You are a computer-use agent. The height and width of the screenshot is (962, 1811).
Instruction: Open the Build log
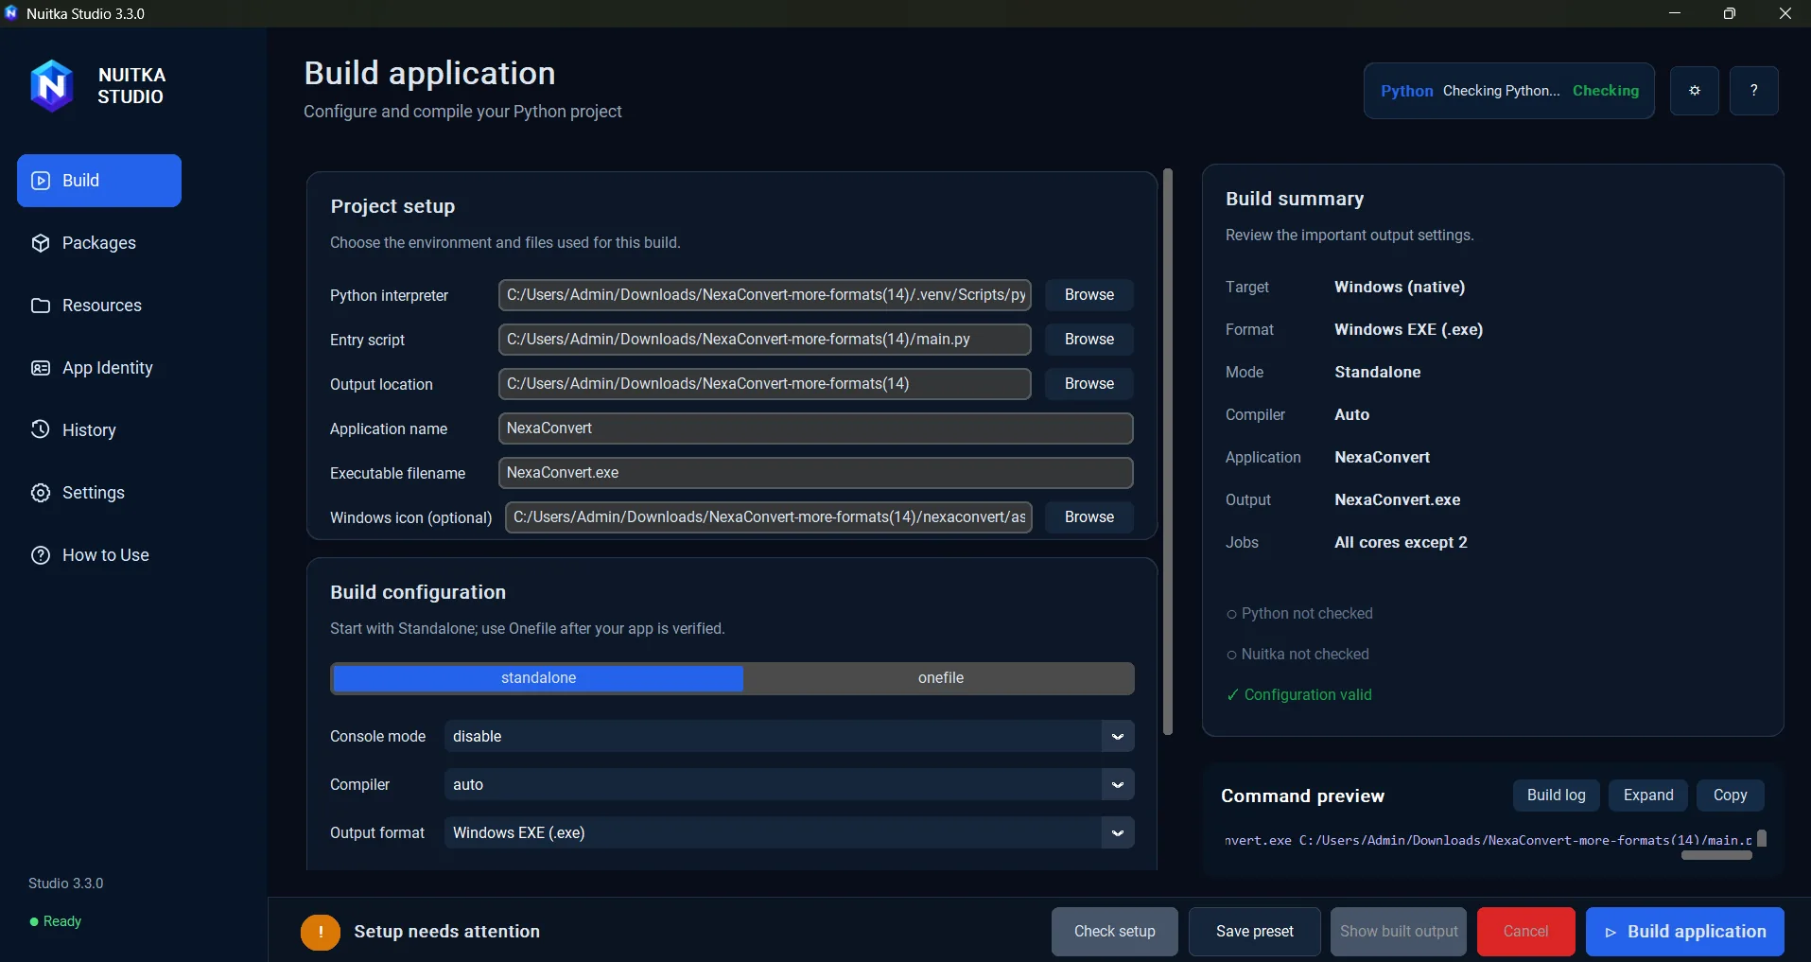click(1557, 796)
